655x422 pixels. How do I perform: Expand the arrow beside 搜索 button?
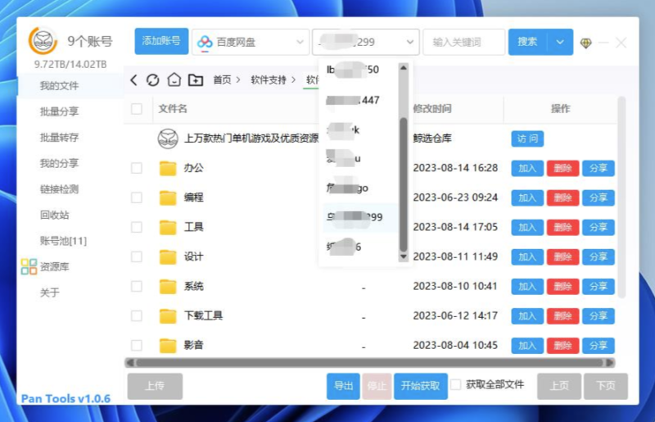pyautogui.click(x=560, y=42)
